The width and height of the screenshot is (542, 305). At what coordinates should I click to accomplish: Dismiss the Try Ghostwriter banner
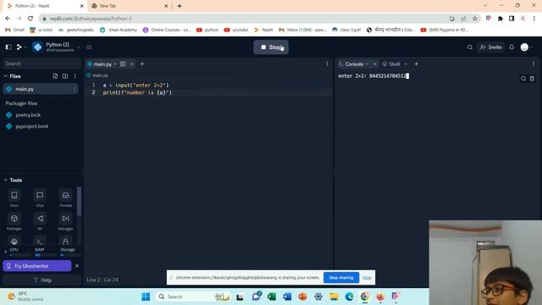(x=77, y=266)
